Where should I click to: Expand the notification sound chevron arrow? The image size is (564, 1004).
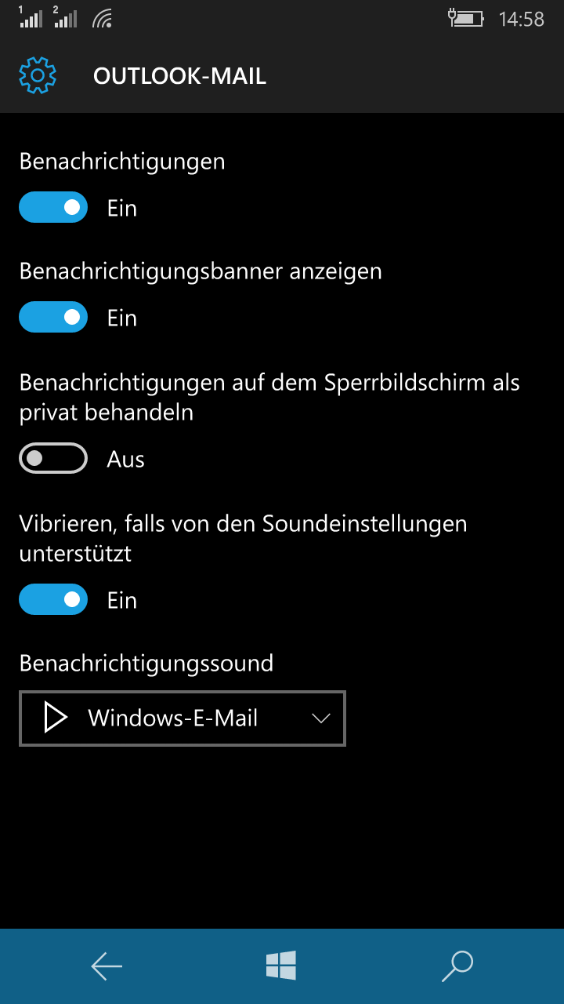point(321,718)
